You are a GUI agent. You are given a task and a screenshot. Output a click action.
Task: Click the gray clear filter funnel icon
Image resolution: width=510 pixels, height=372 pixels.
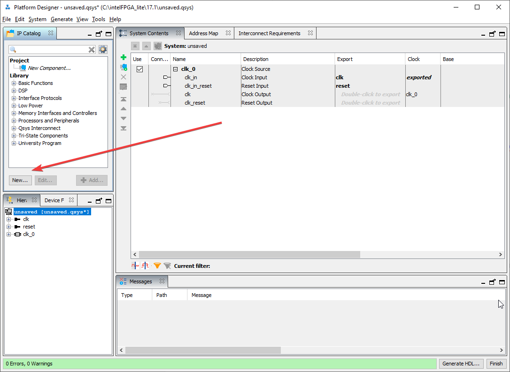click(167, 266)
